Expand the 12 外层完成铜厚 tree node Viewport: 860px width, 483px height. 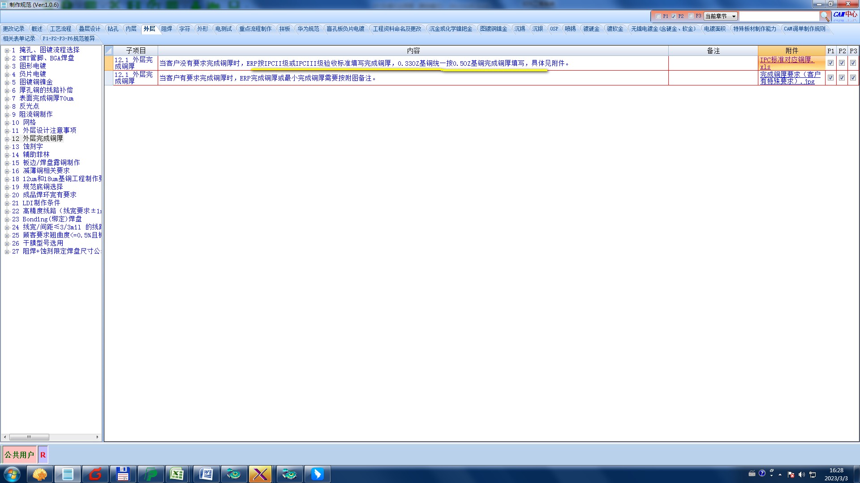coord(7,139)
